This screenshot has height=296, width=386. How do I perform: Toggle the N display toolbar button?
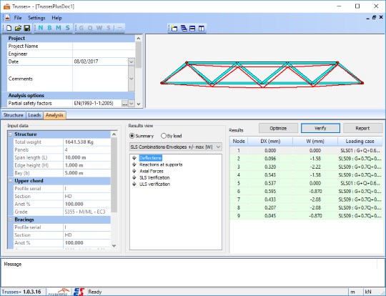[41, 28]
